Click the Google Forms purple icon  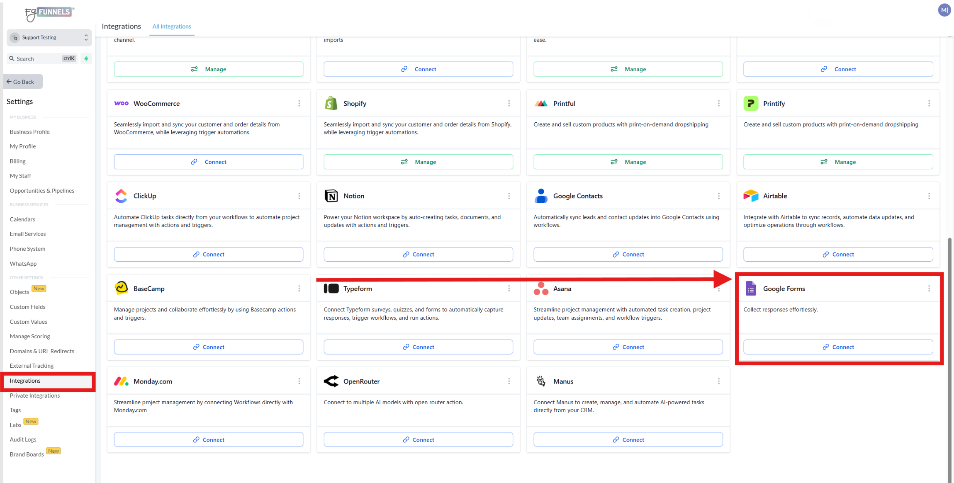tap(750, 289)
